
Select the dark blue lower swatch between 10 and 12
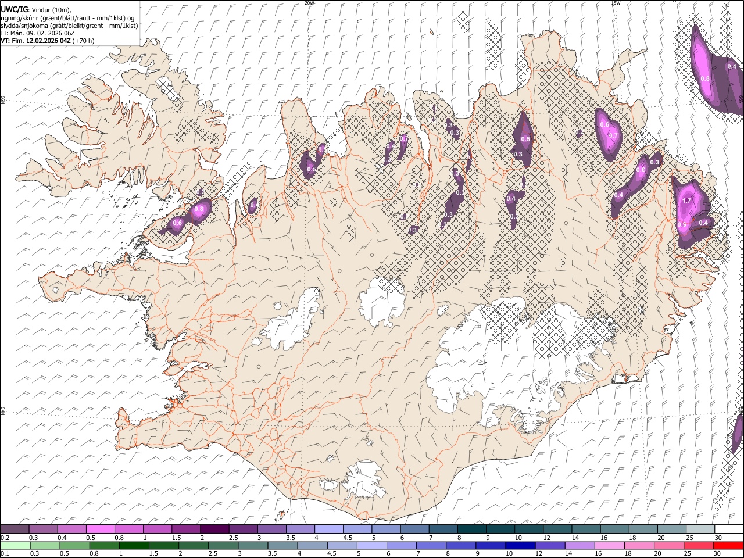(x=520, y=545)
